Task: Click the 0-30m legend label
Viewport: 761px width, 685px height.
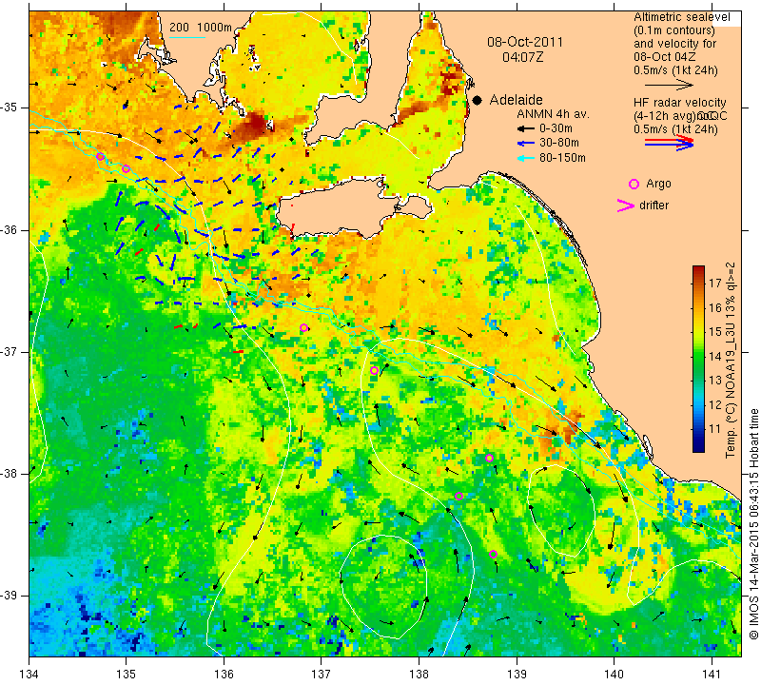Action: click(x=556, y=128)
